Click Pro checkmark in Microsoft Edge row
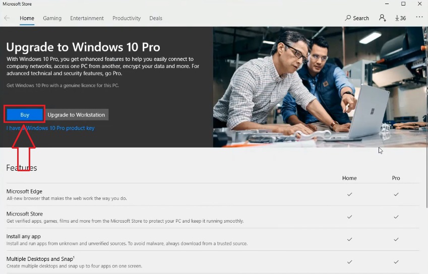Screen dimensions: 428x274 (396, 194)
